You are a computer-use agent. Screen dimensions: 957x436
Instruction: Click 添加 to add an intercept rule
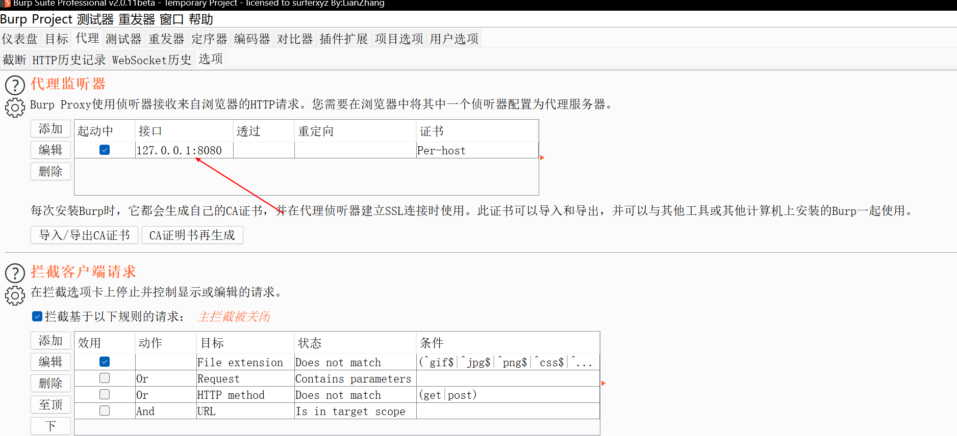pyautogui.click(x=51, y=341)
